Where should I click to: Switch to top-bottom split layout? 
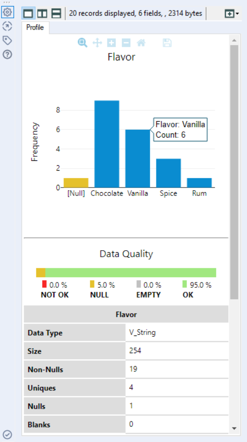click(56, 13)
